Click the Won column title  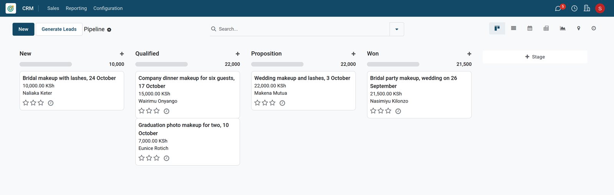373,54
